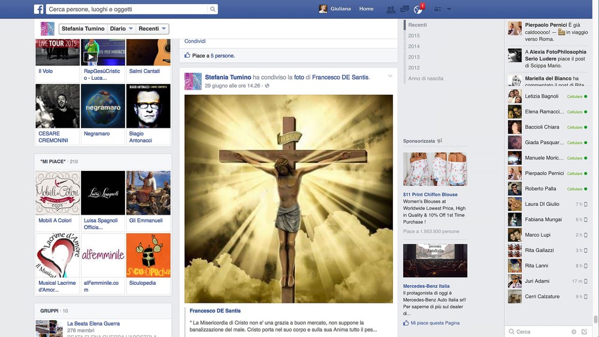Open the shared 'foto' link
The image size is (599, 337).
[299, 77]
